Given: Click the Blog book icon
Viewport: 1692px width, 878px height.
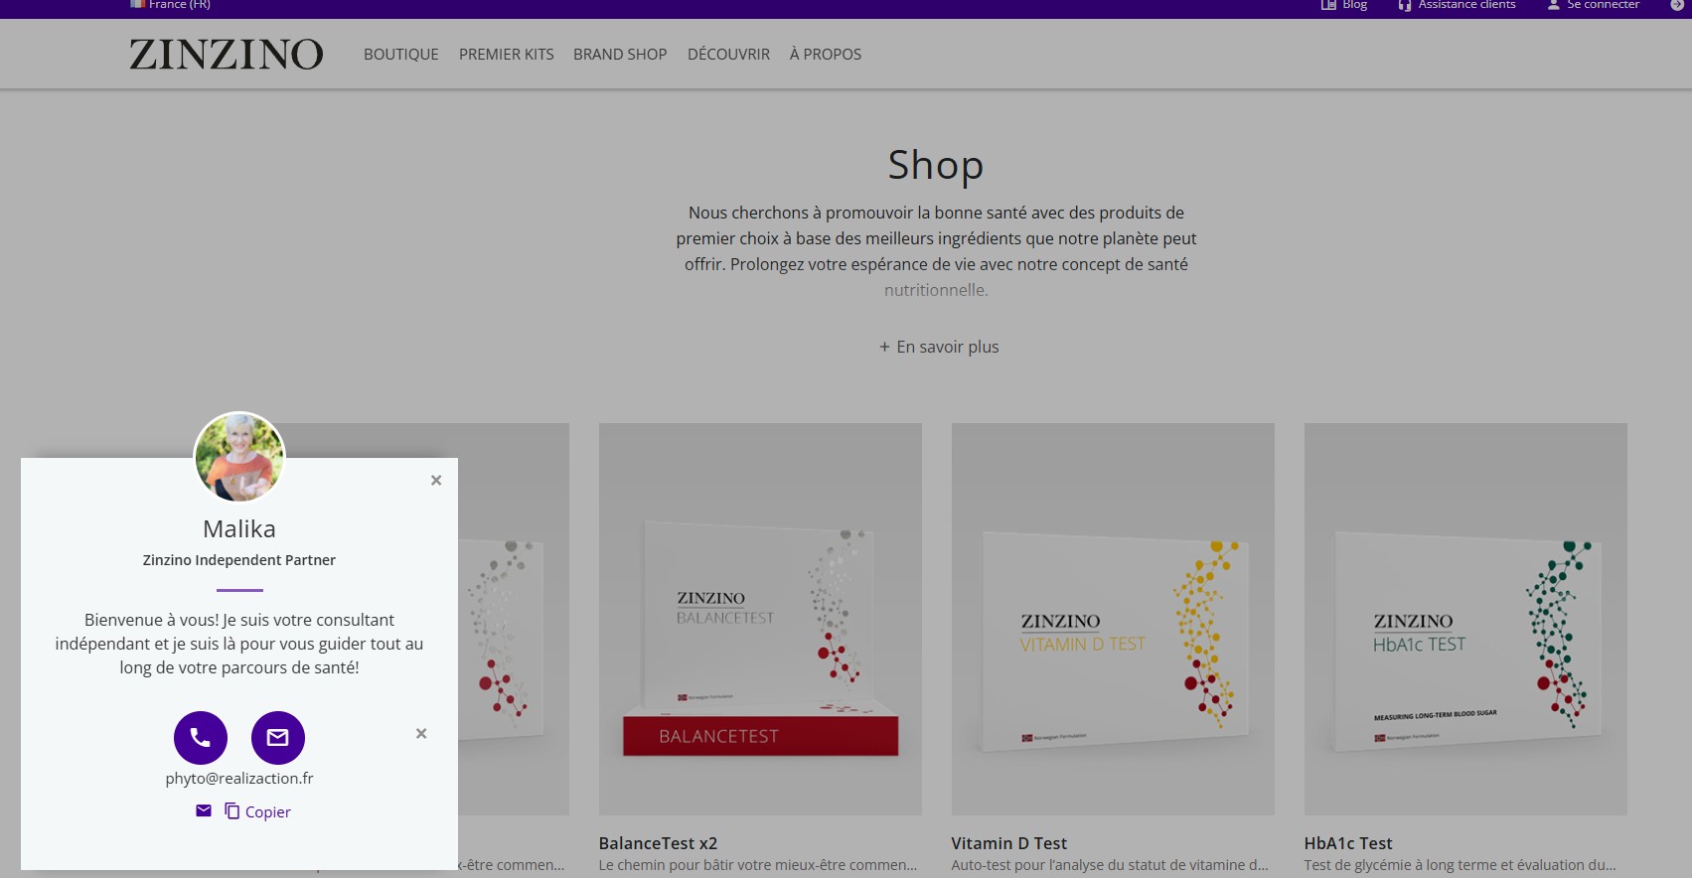Looking at the screenshot, I should pyautogui.click(x=1328, y=5).
